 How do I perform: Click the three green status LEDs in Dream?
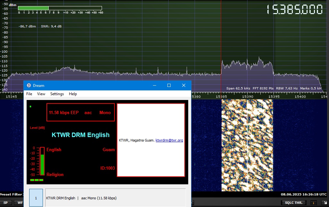click(x=37, y=180)
